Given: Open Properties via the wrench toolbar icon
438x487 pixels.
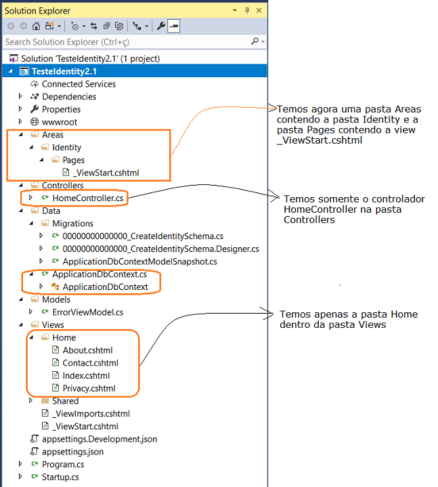Looking at the screenshot, I should [x=161, y=26].
